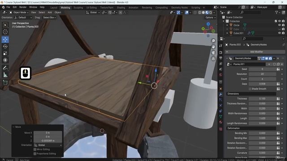Open the Tool properties tab
287x161 pixels.
221,46
